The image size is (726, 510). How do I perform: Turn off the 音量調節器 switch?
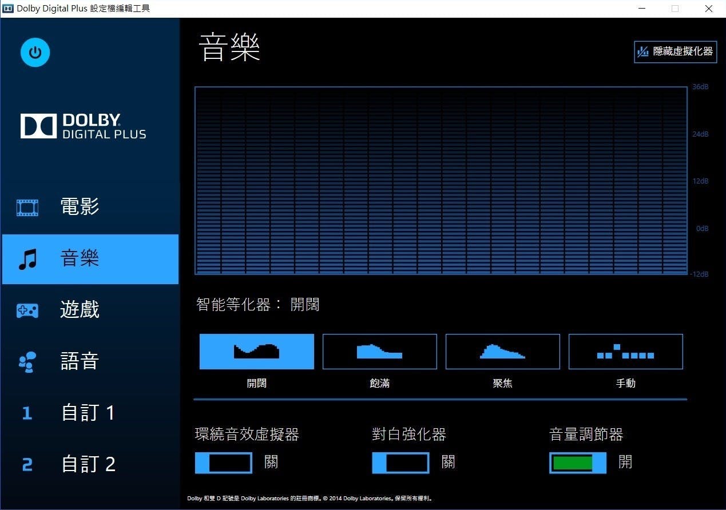click(578, 463)
